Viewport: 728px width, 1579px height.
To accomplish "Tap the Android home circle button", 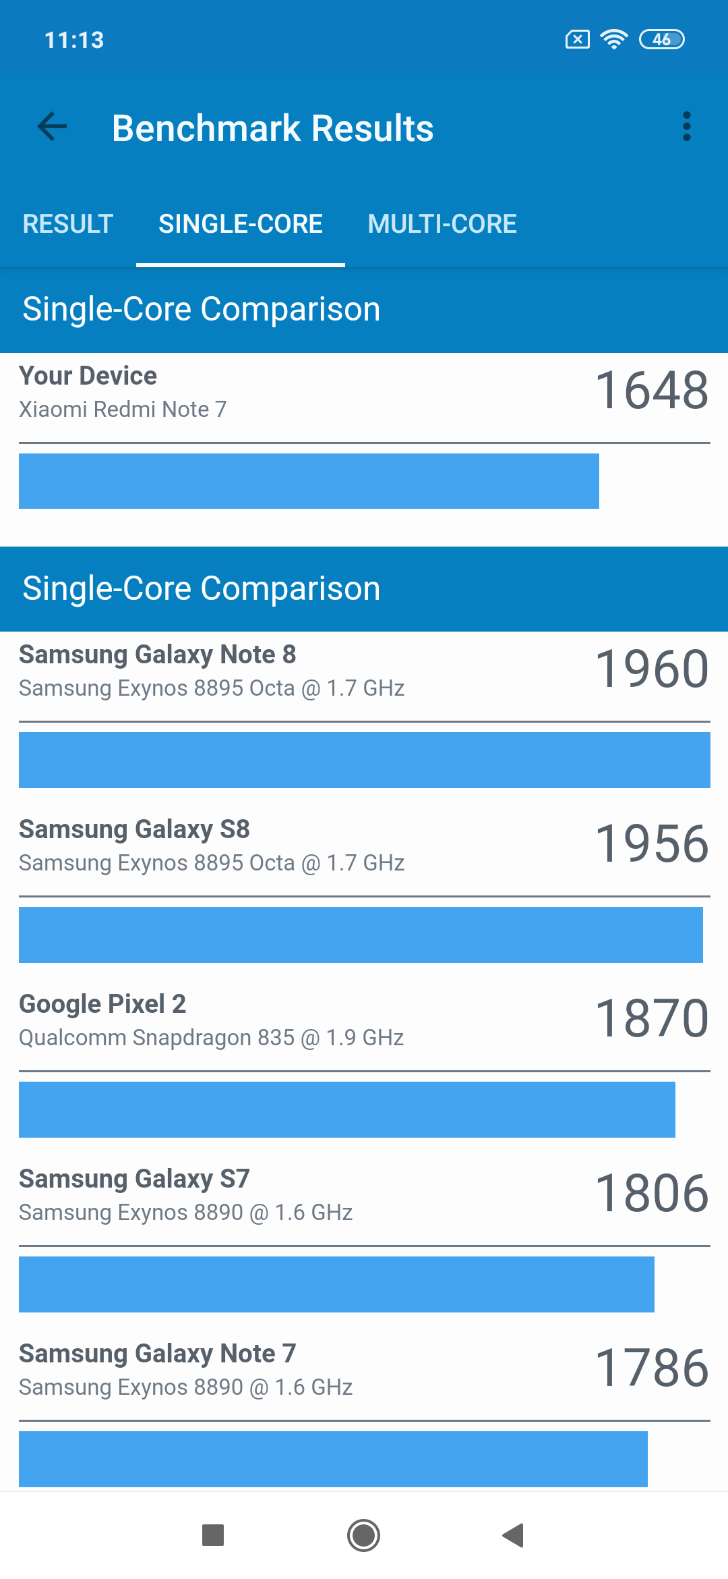I will [363, 1535].
